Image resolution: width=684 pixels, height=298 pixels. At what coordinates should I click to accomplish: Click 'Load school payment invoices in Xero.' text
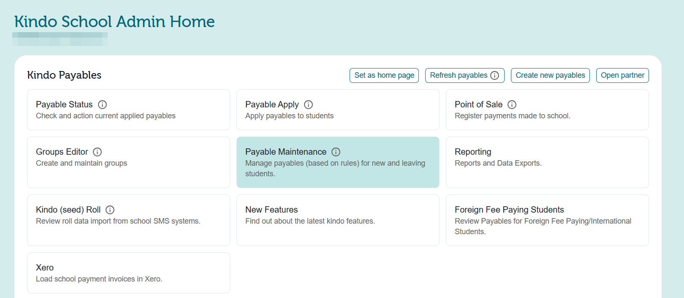pyautogui.click(x=99, y=279)
